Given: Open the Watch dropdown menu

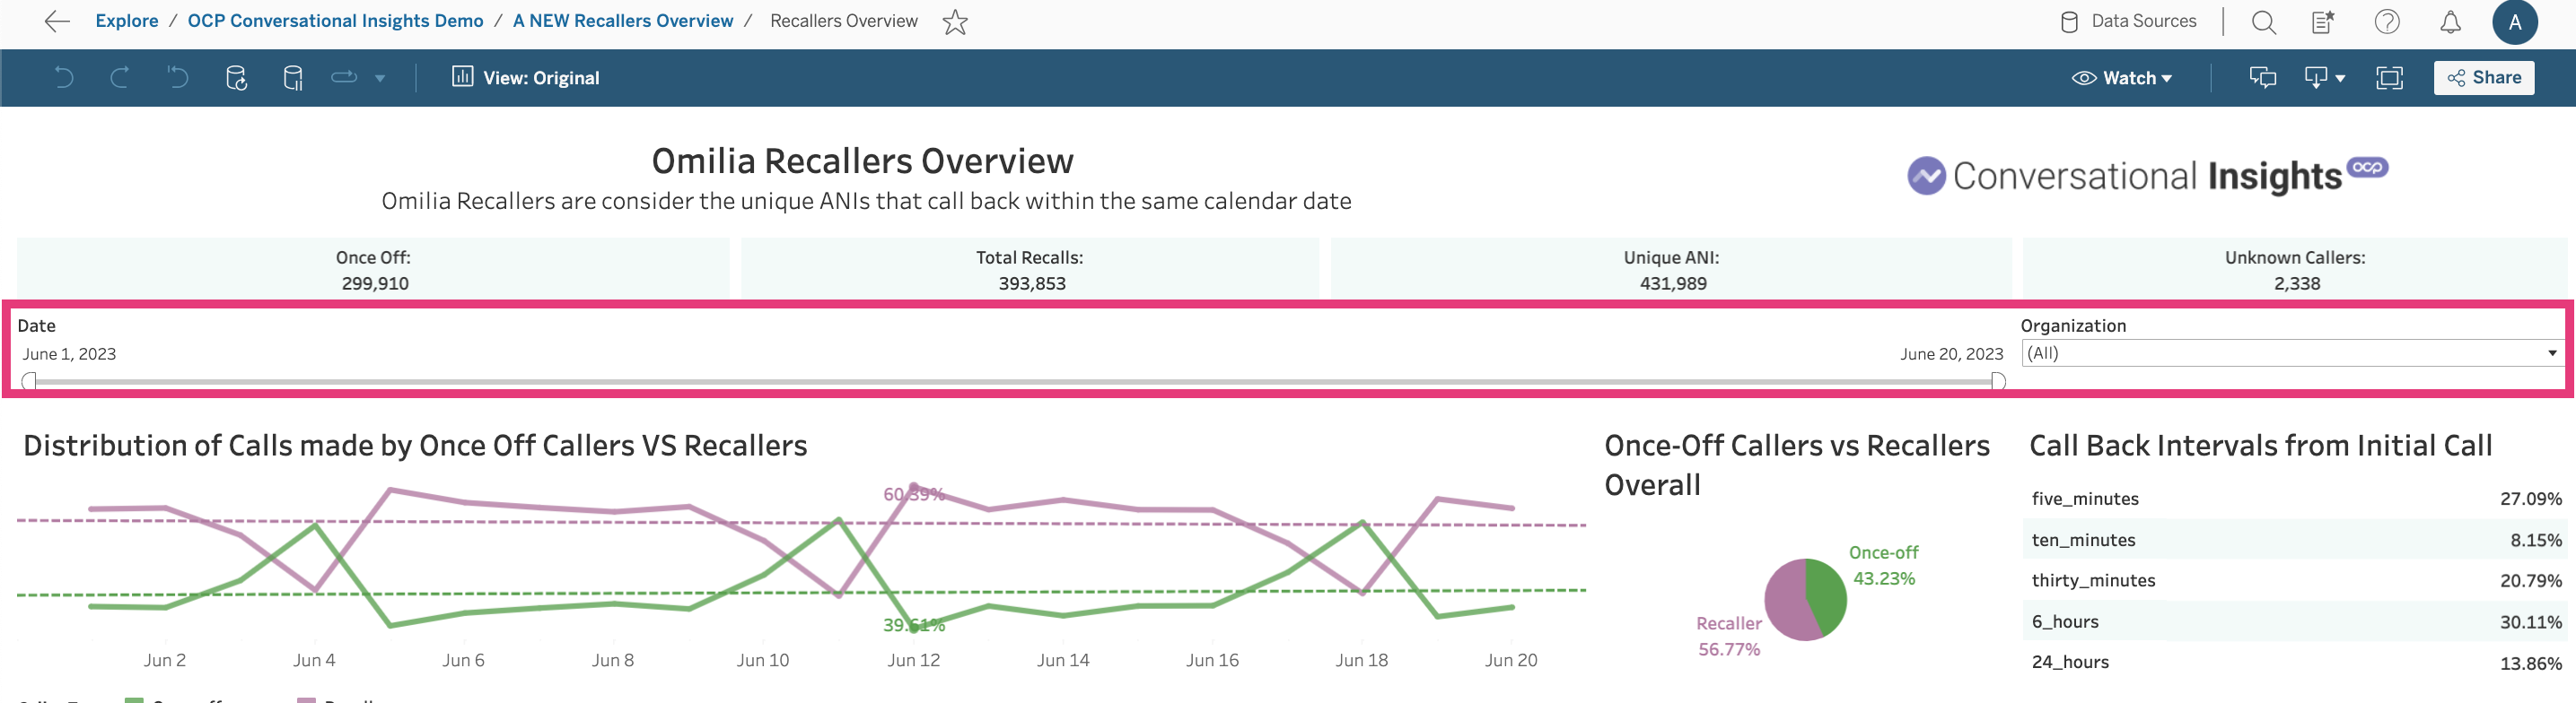Looking at the screenshot, I should point(2122,78).
